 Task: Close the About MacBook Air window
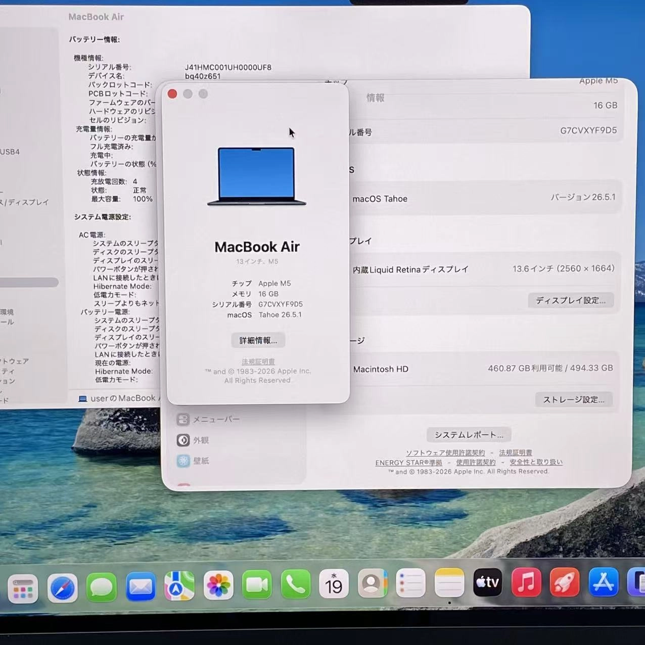pos(172,94)
